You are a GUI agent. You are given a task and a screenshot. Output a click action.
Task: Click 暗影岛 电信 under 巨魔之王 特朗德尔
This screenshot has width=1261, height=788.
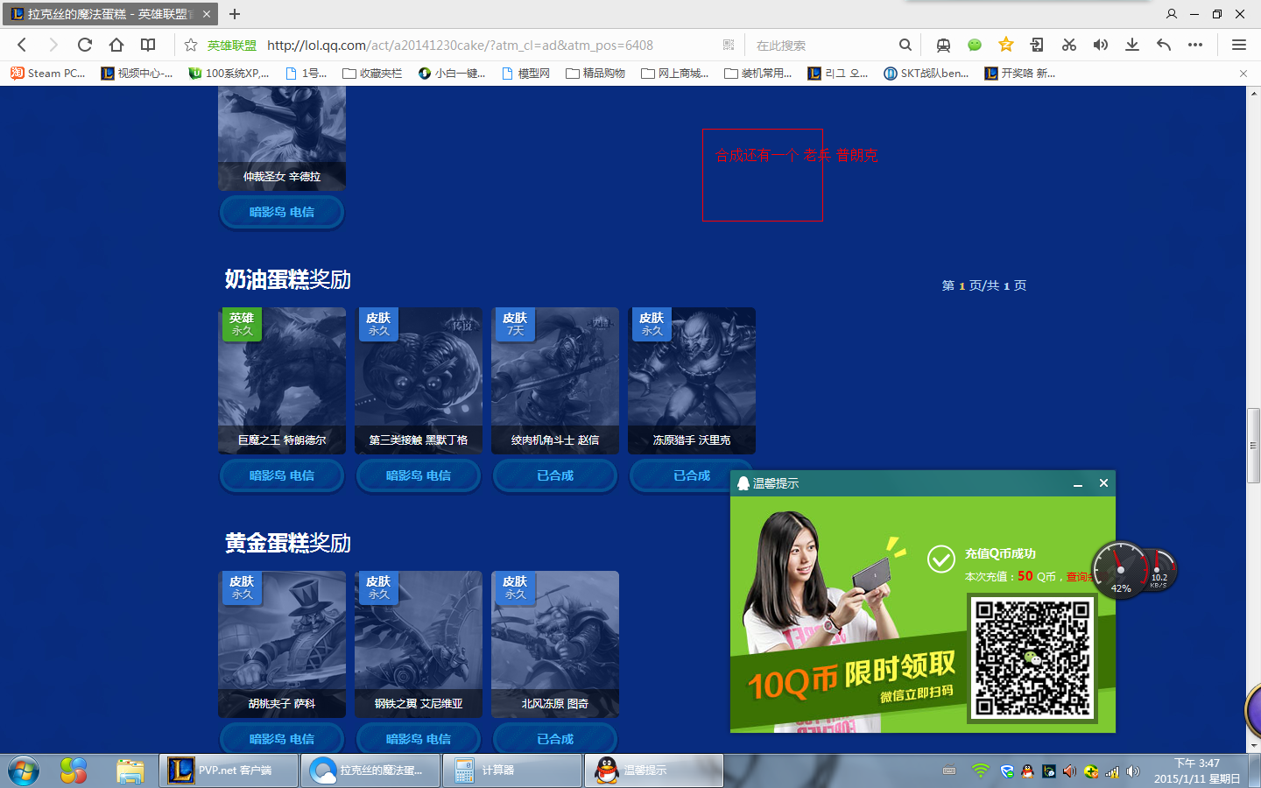[281, 475]
